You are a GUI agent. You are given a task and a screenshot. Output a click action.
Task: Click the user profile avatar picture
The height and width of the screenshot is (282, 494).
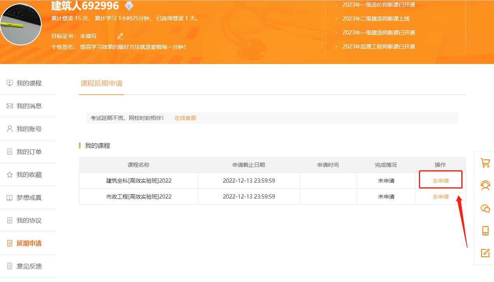pos(21,25)
